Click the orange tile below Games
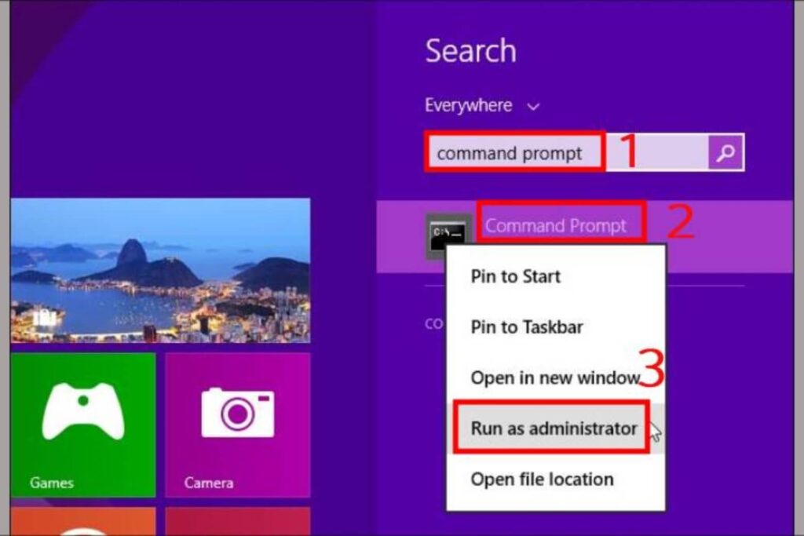804x536 pixels. 82,522
